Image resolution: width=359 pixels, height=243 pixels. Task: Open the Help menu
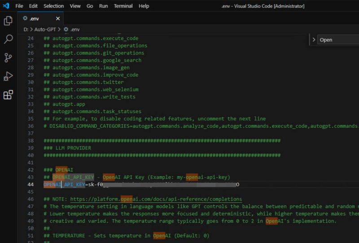point(144,6)
